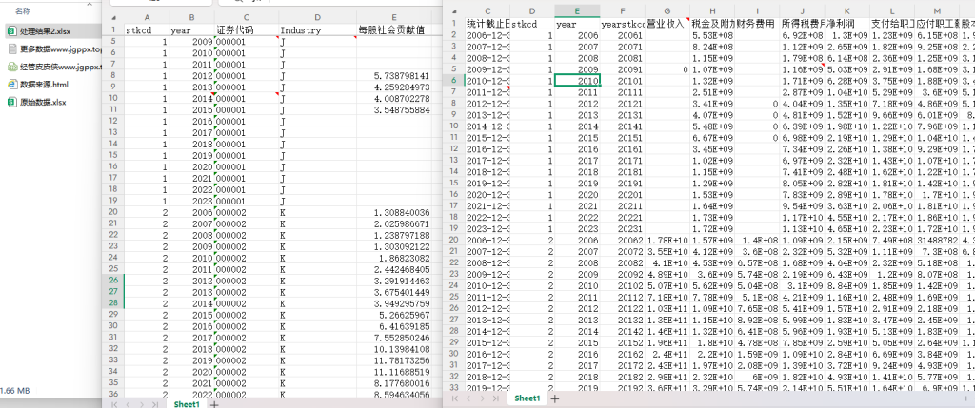This screenshot has height=408, width=975.
Task: Select column A header in left workbook
Action: 147,17
